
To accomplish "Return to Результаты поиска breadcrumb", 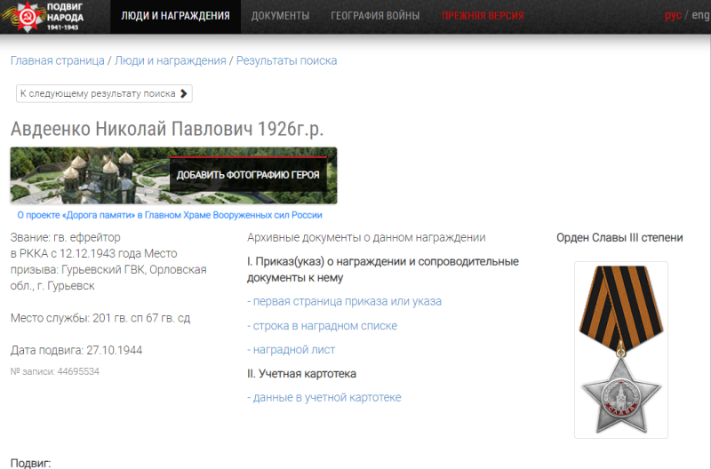I will pyautogui.click(x=286, y=60).
